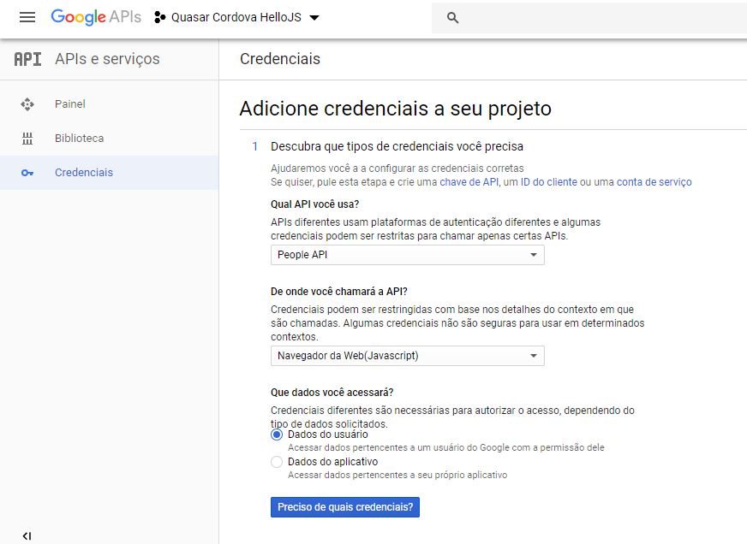Click the Biblioteca library icon
The width and height of the screenshot is (747, 544).
[27, 139]
